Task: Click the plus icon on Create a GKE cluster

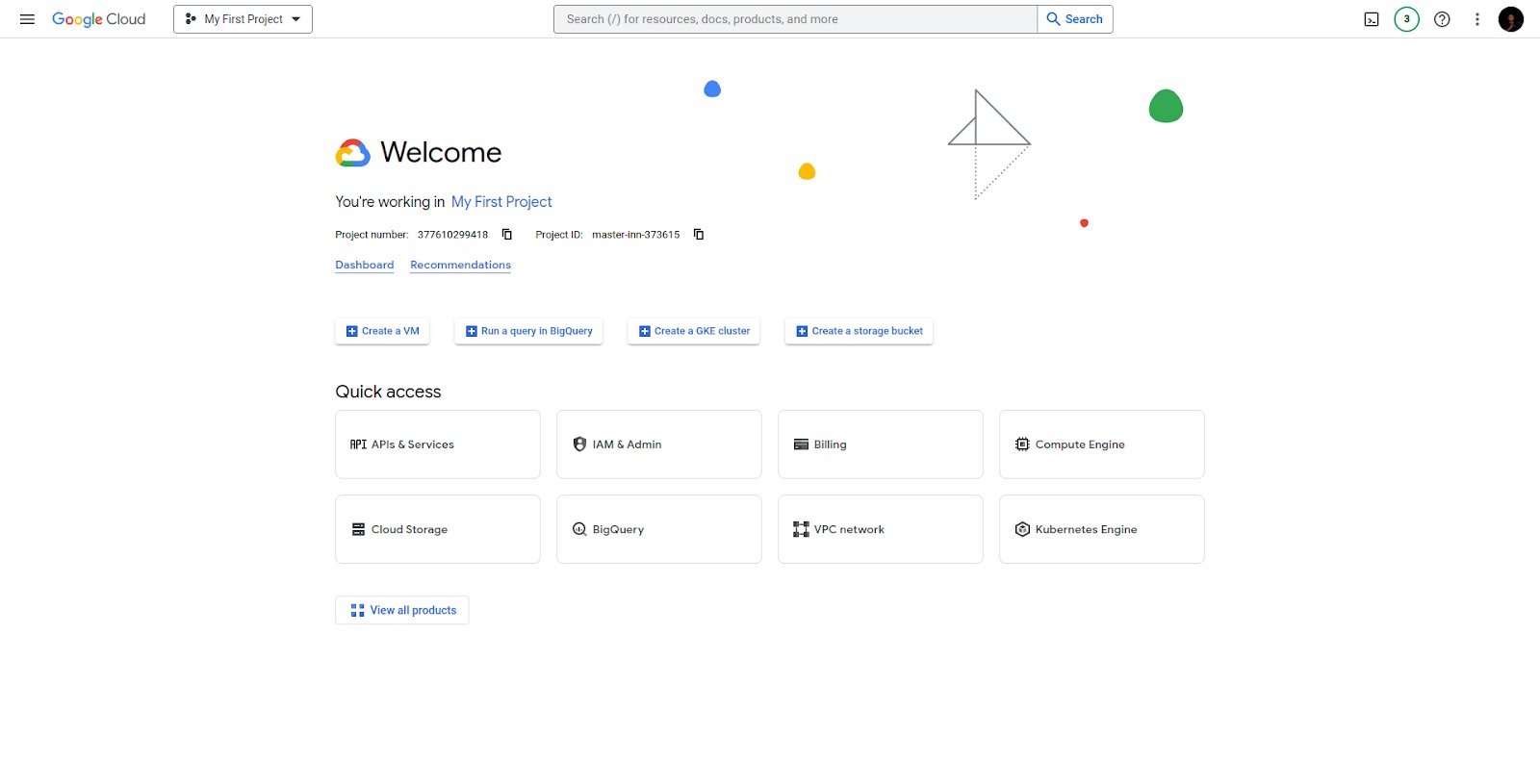Action: pos(644,331)
